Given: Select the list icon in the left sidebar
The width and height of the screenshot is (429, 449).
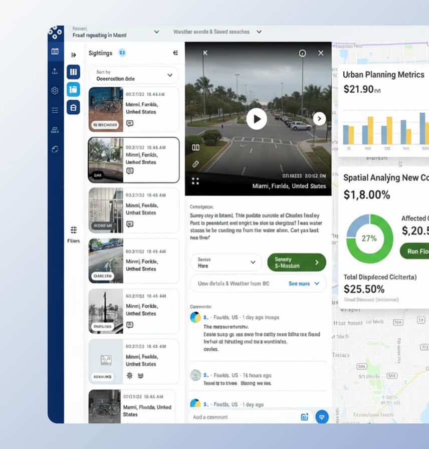Looking at the screenshot, I should click(x=55, y=110).
